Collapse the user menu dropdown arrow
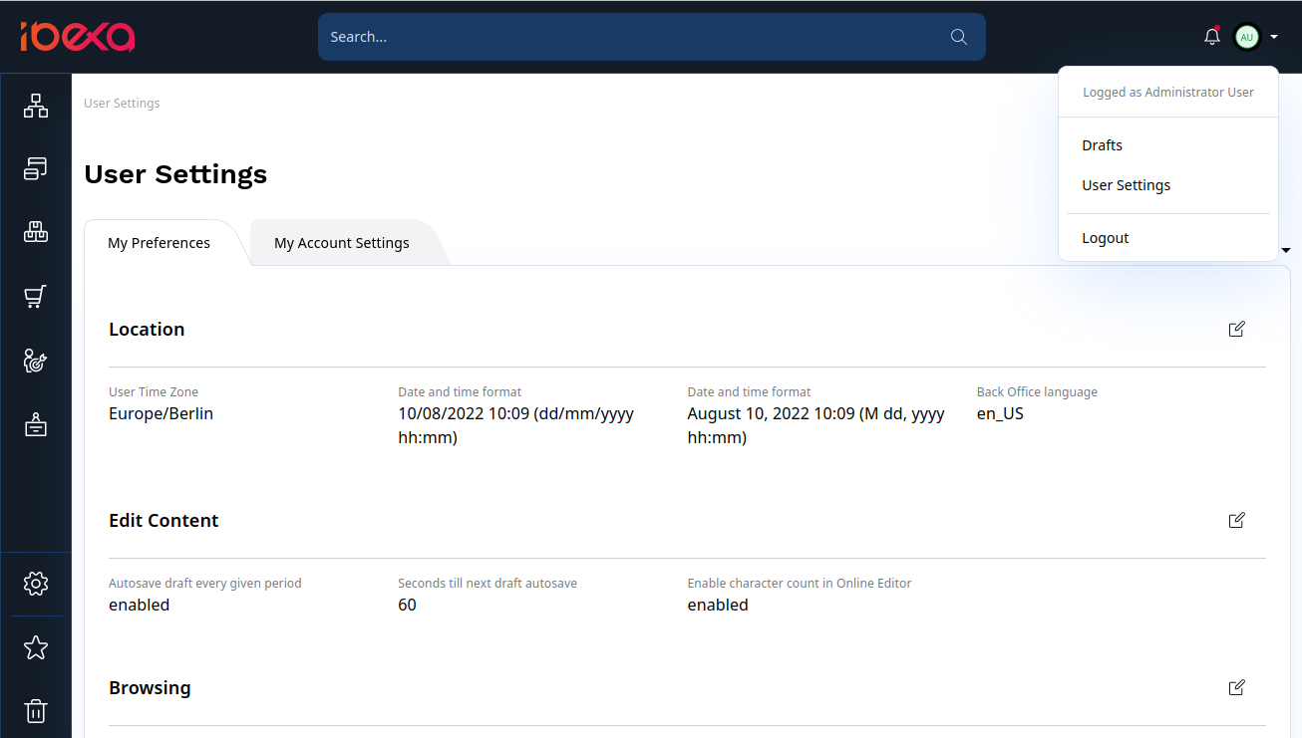The height and width of the screenshot is (738, 1302). (x=1274, y=37)
